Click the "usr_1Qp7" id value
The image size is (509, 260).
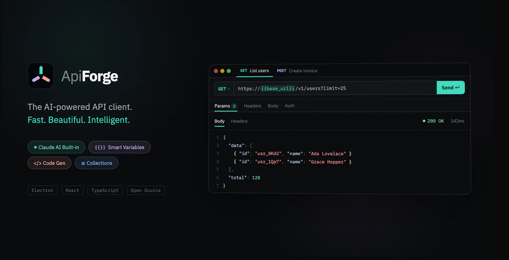point(268,162)
